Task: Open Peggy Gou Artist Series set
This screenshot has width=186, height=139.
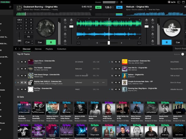Action: 109,108
